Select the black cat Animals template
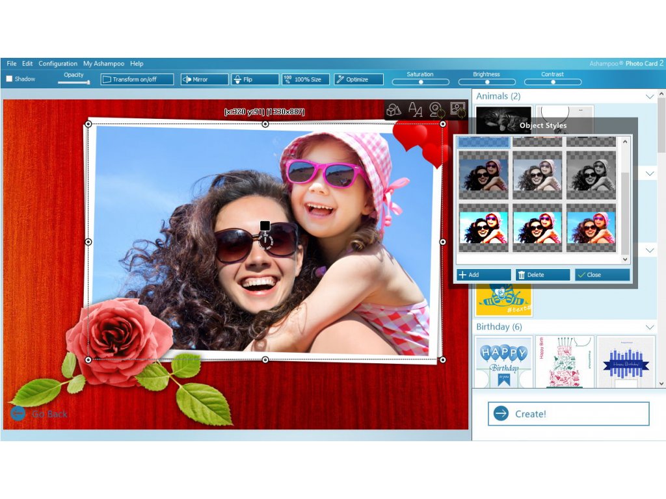Image resolution: width=666 pixels, height=499 pixels. (x=504, y=120)
